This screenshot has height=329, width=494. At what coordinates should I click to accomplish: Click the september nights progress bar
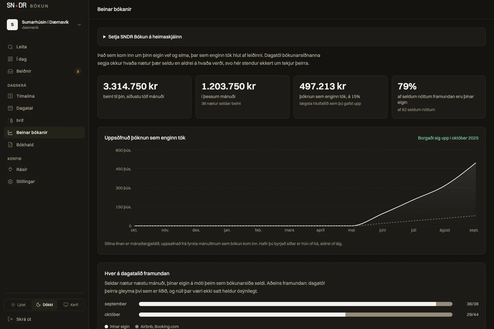tap(296, 304)
